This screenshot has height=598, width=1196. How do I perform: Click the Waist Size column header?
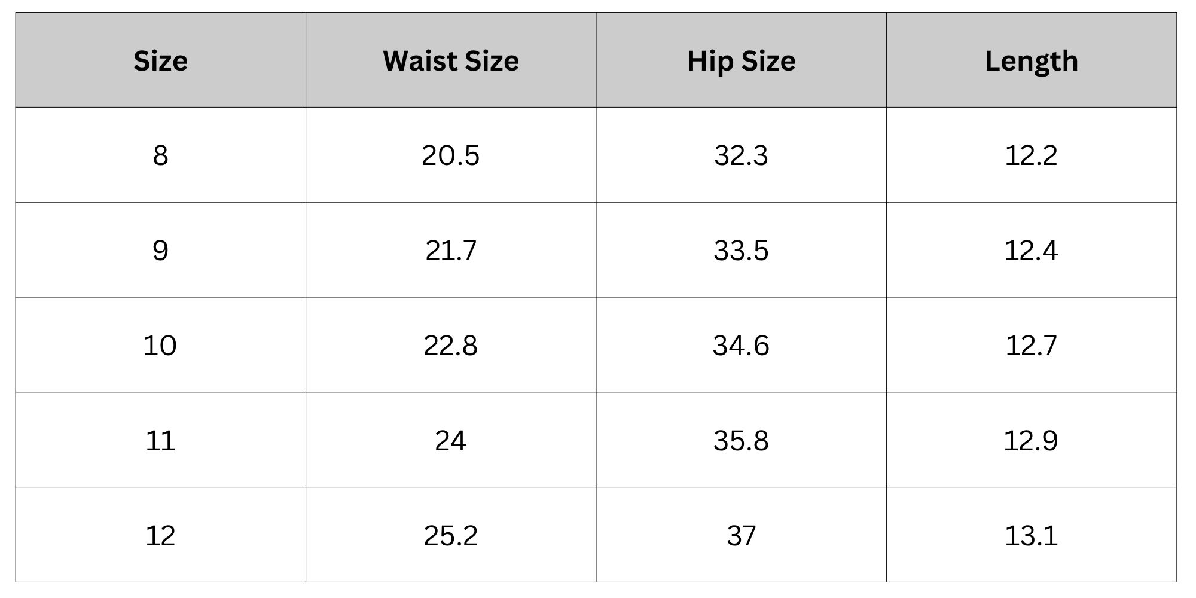pos(451,60)
